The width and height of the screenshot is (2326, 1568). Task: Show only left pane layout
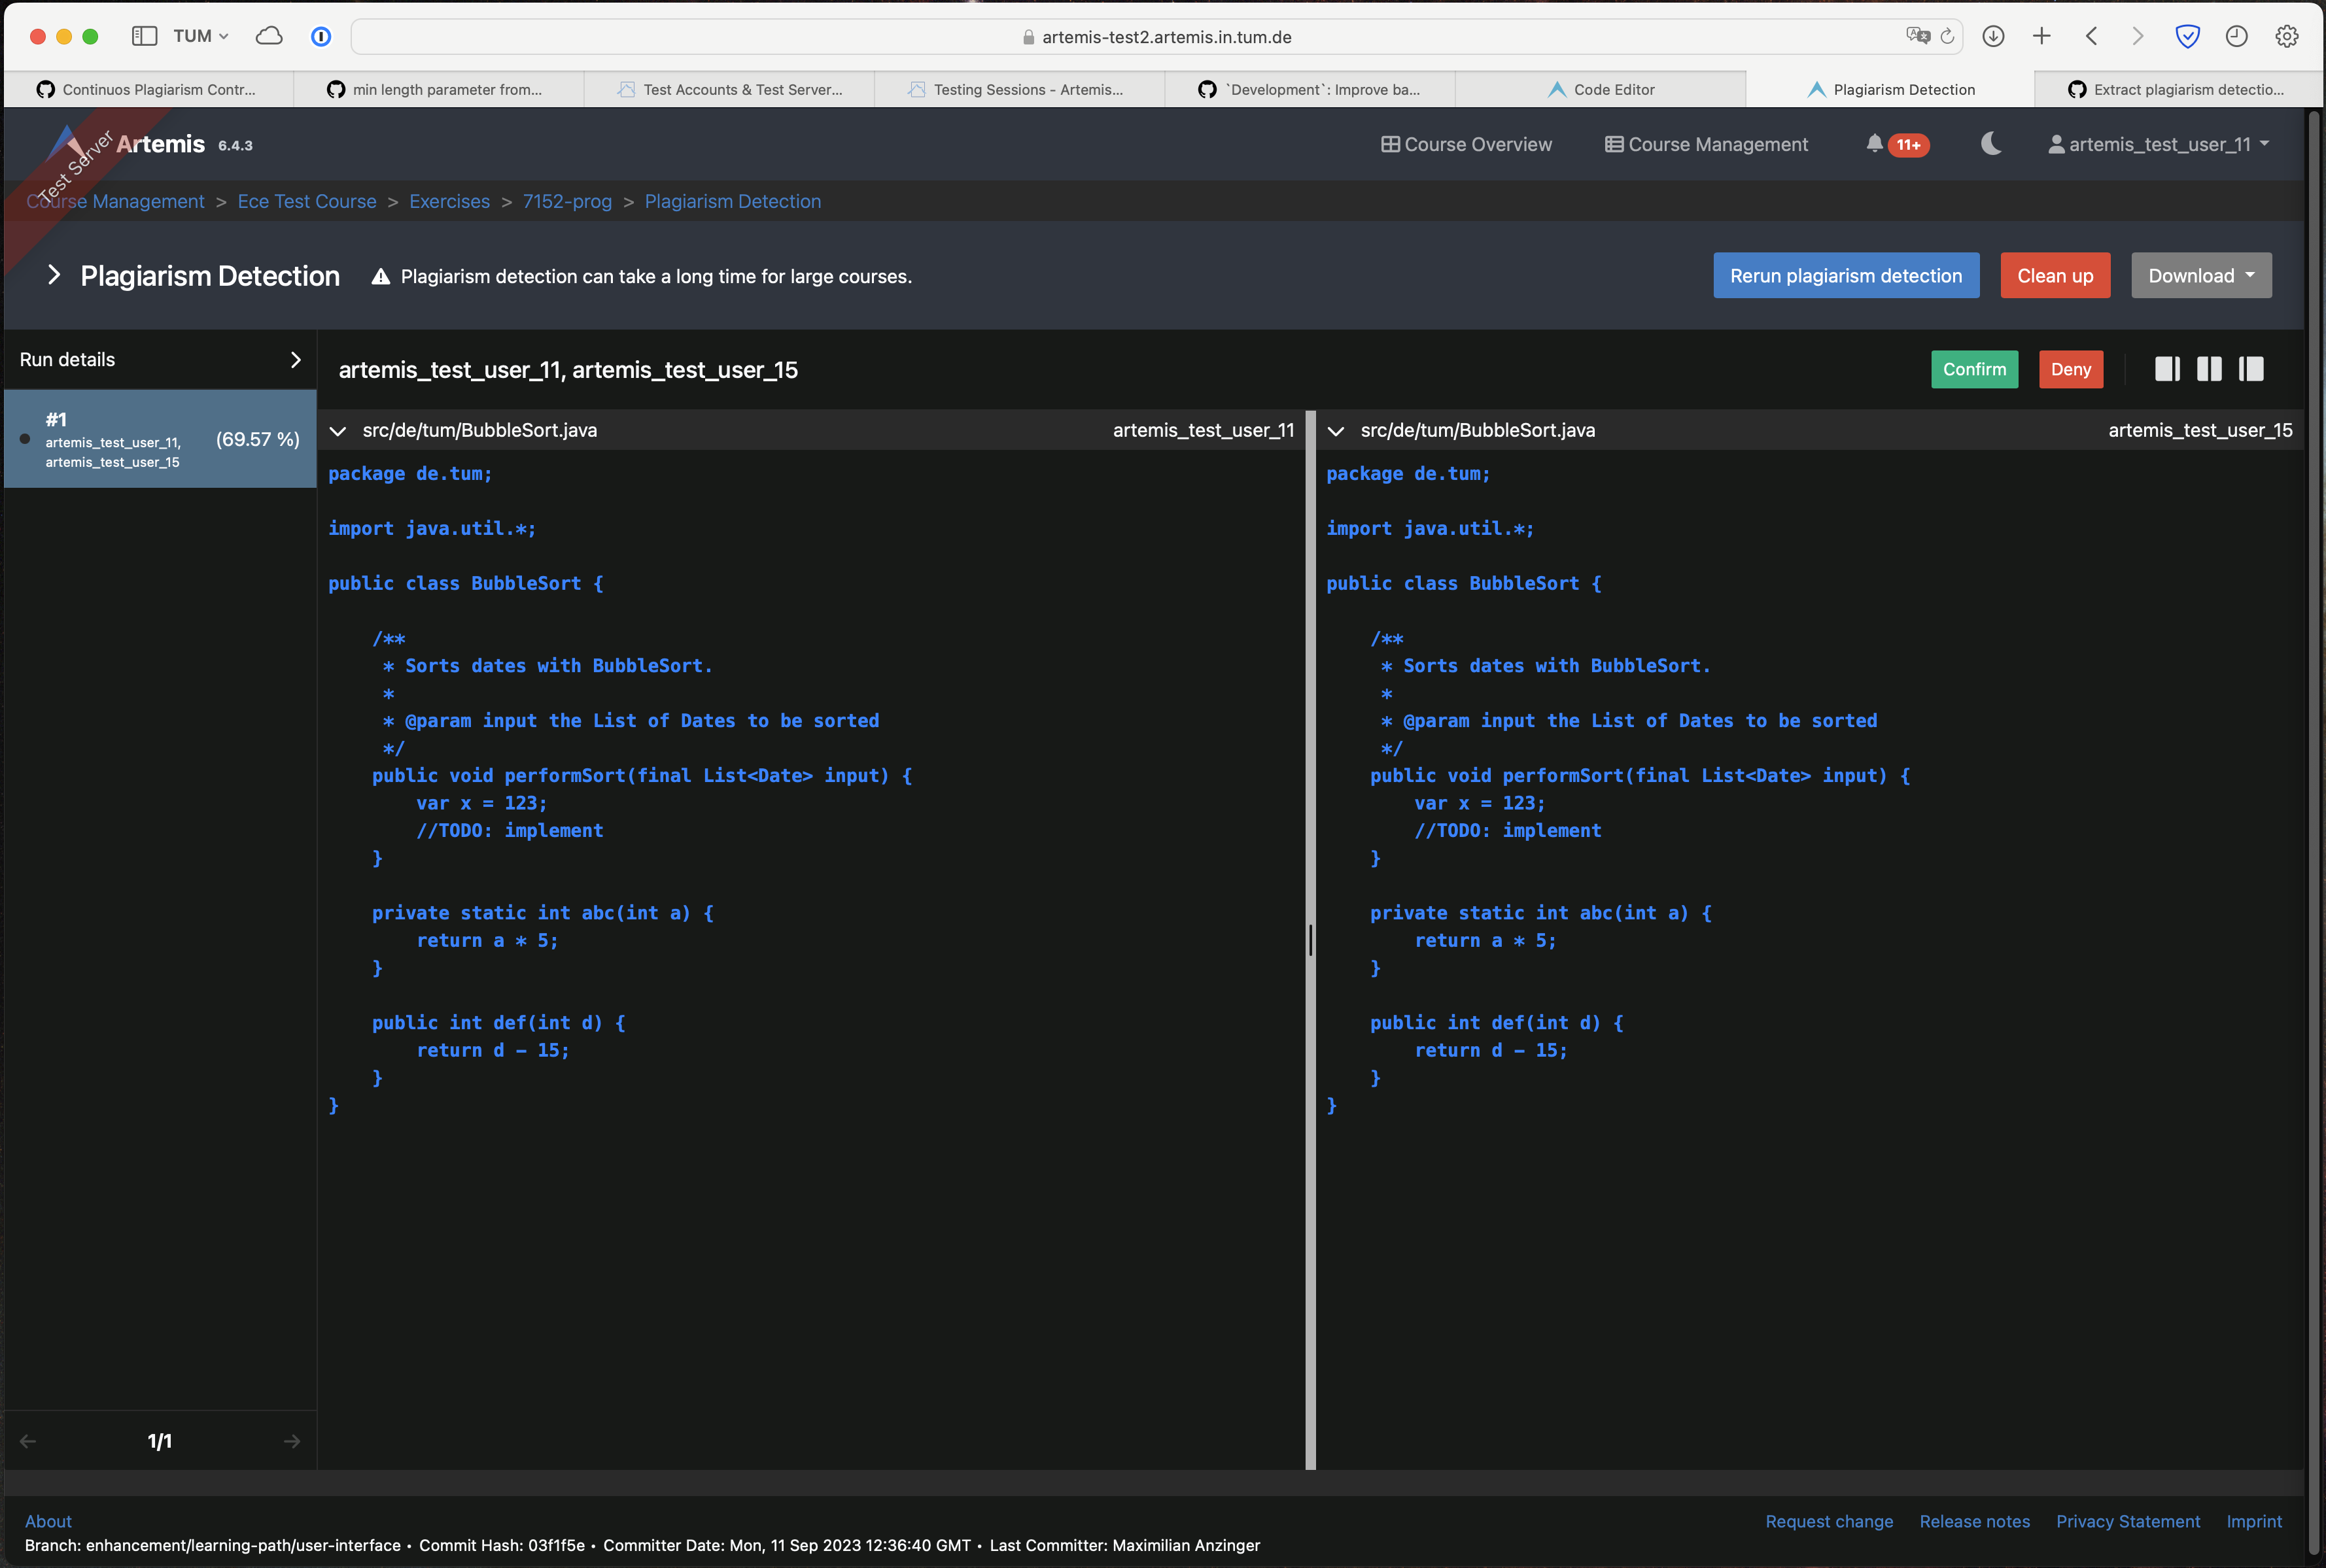[x=2167, y=369]
